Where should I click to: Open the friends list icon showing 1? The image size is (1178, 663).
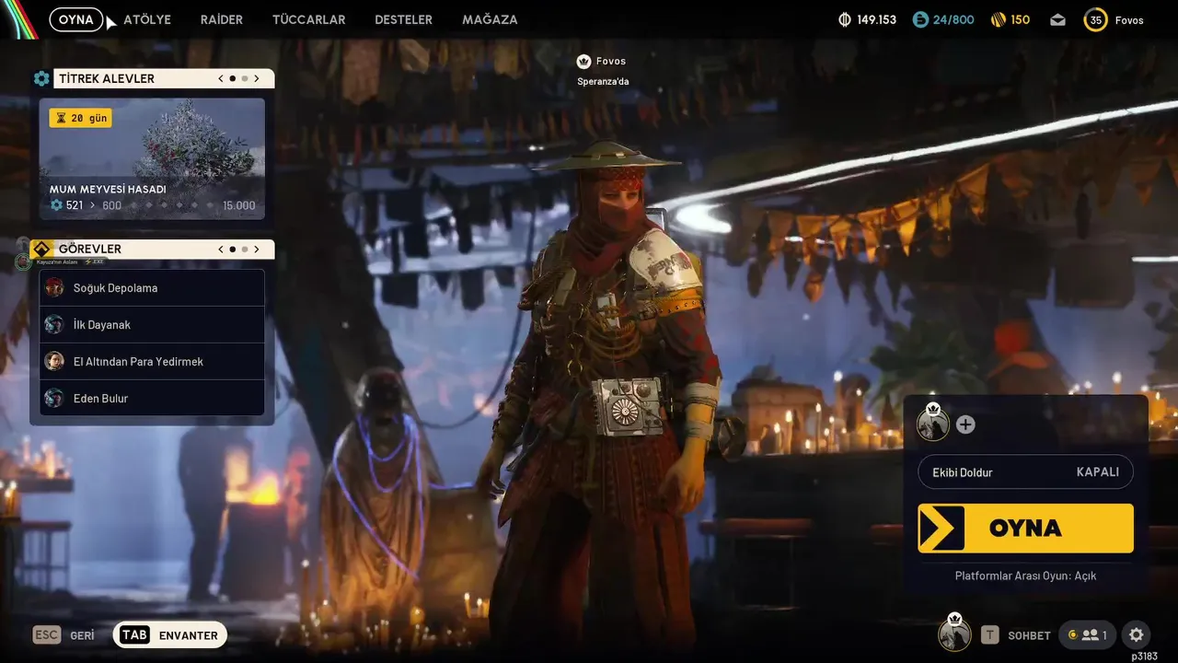click(1088, 634)
